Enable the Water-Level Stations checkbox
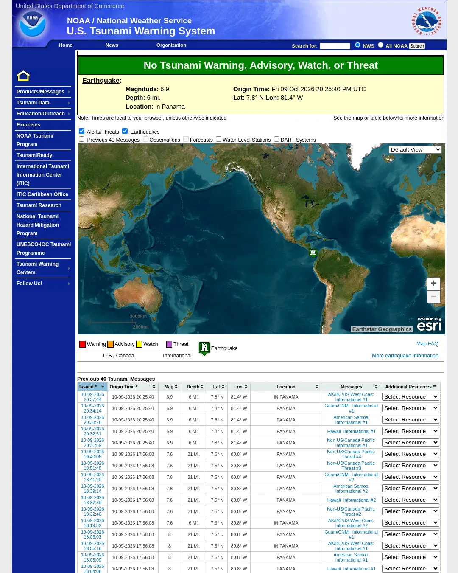 pyautogui.click(x=219, y=139)
